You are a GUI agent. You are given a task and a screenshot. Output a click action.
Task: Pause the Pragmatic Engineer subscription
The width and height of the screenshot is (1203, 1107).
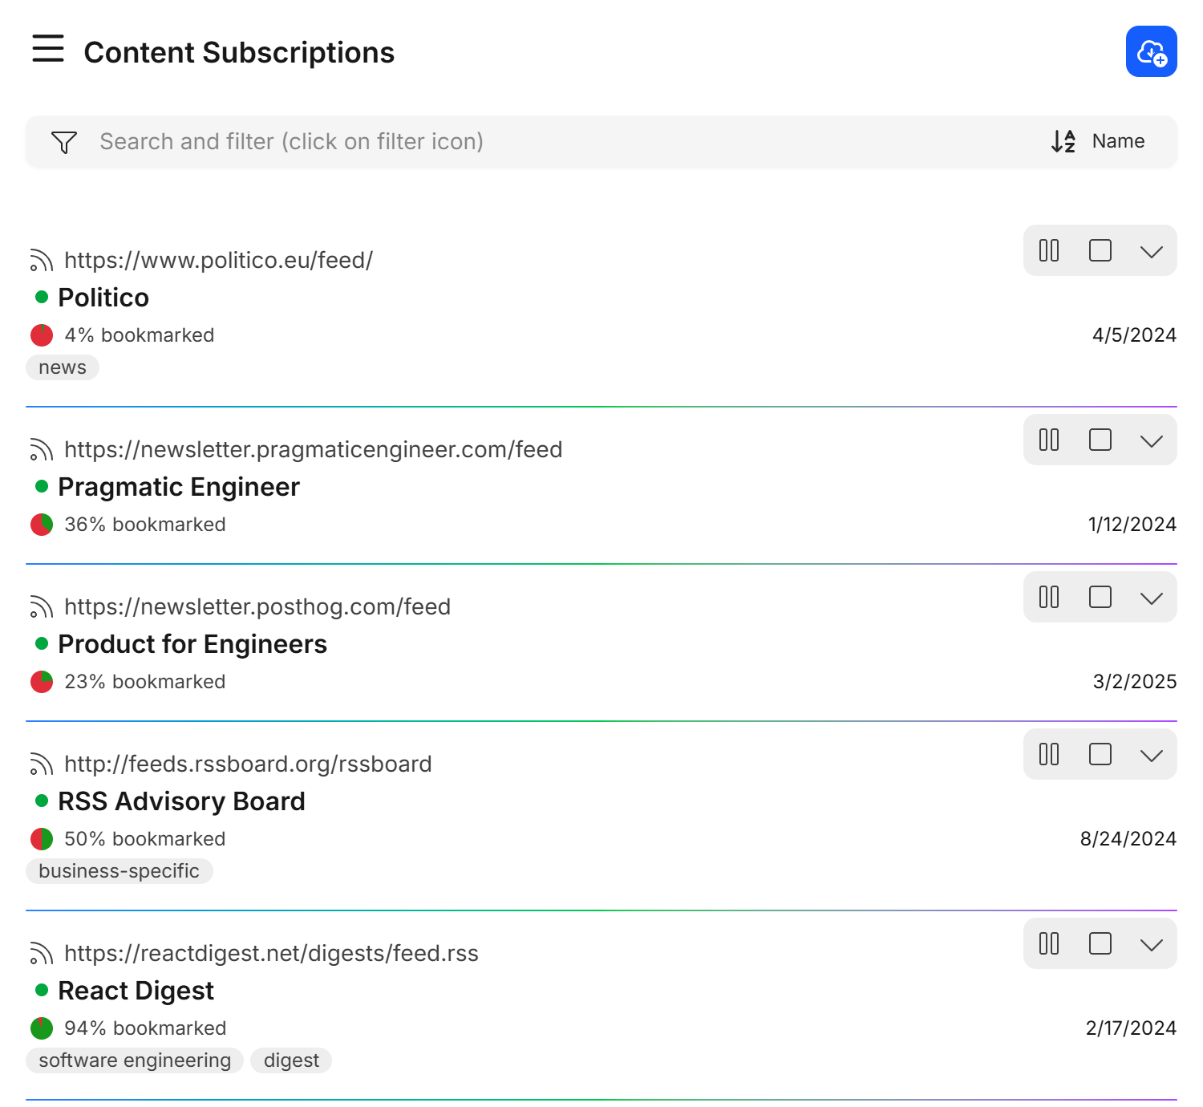click(1048, 440)
